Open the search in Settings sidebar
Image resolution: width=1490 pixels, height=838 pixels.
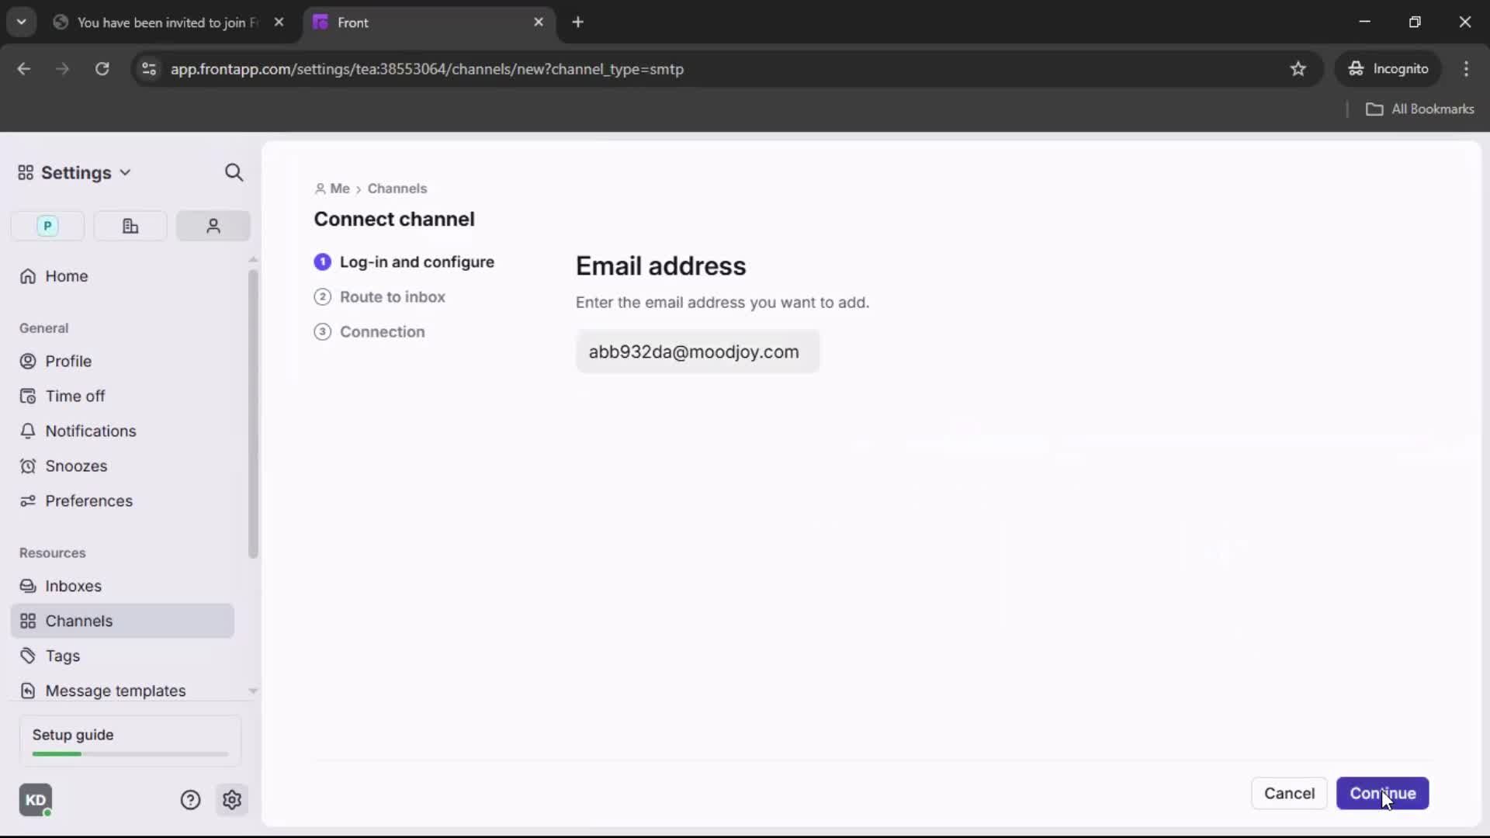(x=234, y=172)
